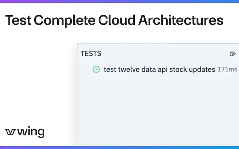
Task: Click the word stock in test name
Action: pos(178,70)
